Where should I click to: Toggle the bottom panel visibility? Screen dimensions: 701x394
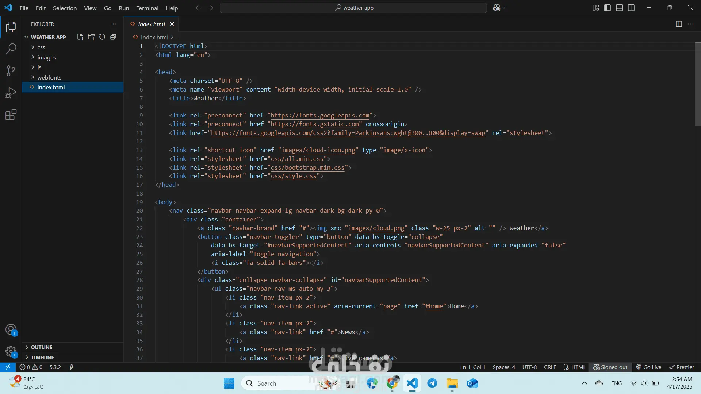[619, 8]
